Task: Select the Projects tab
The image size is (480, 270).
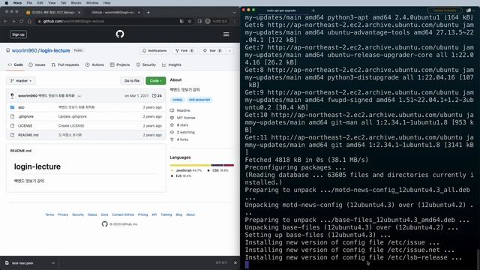Action: point(120,64)
